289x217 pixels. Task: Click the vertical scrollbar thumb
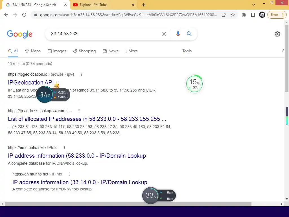[286, 58]
